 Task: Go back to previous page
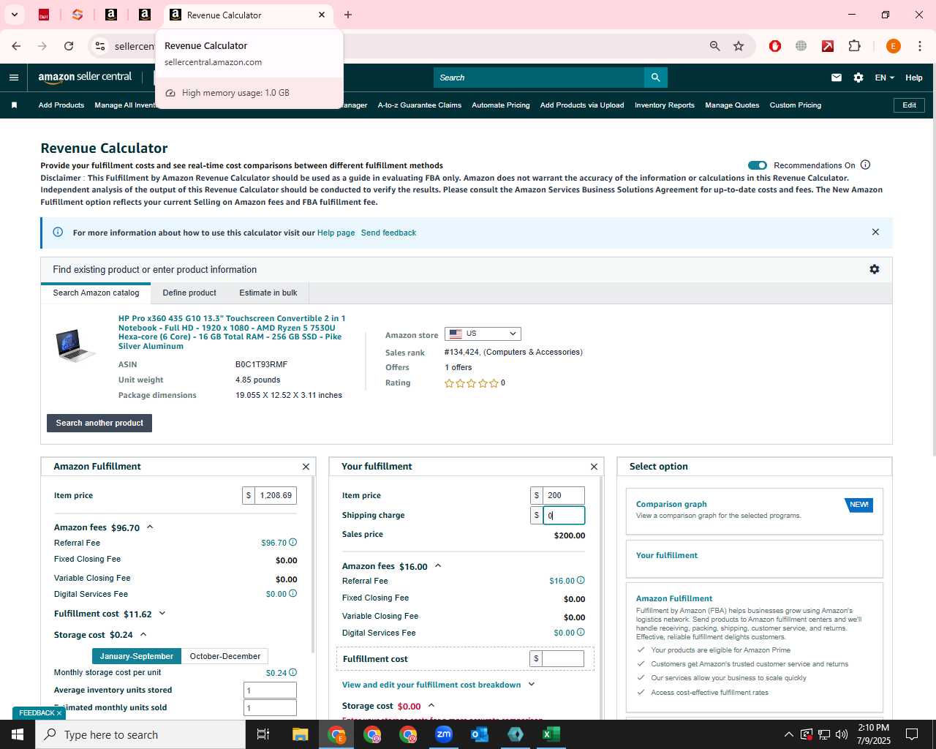point(16,46)
